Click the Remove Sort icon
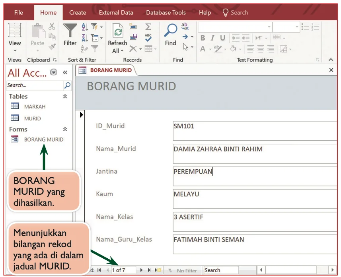 click(84, 48)
